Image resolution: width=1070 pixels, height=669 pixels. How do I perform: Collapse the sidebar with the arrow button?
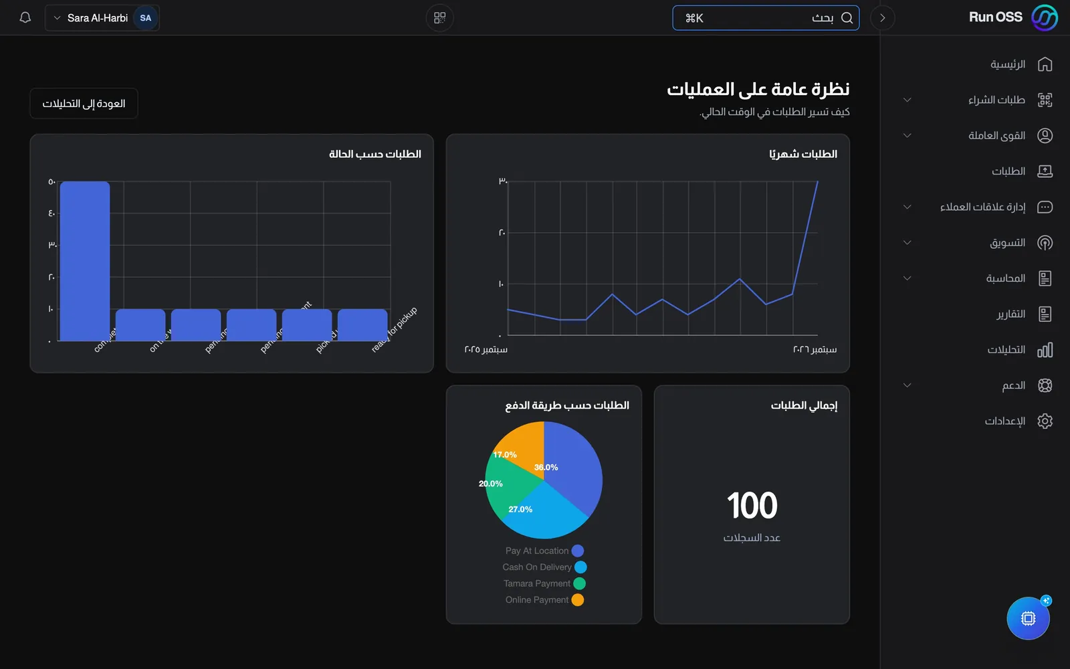[x=883, y=18]
